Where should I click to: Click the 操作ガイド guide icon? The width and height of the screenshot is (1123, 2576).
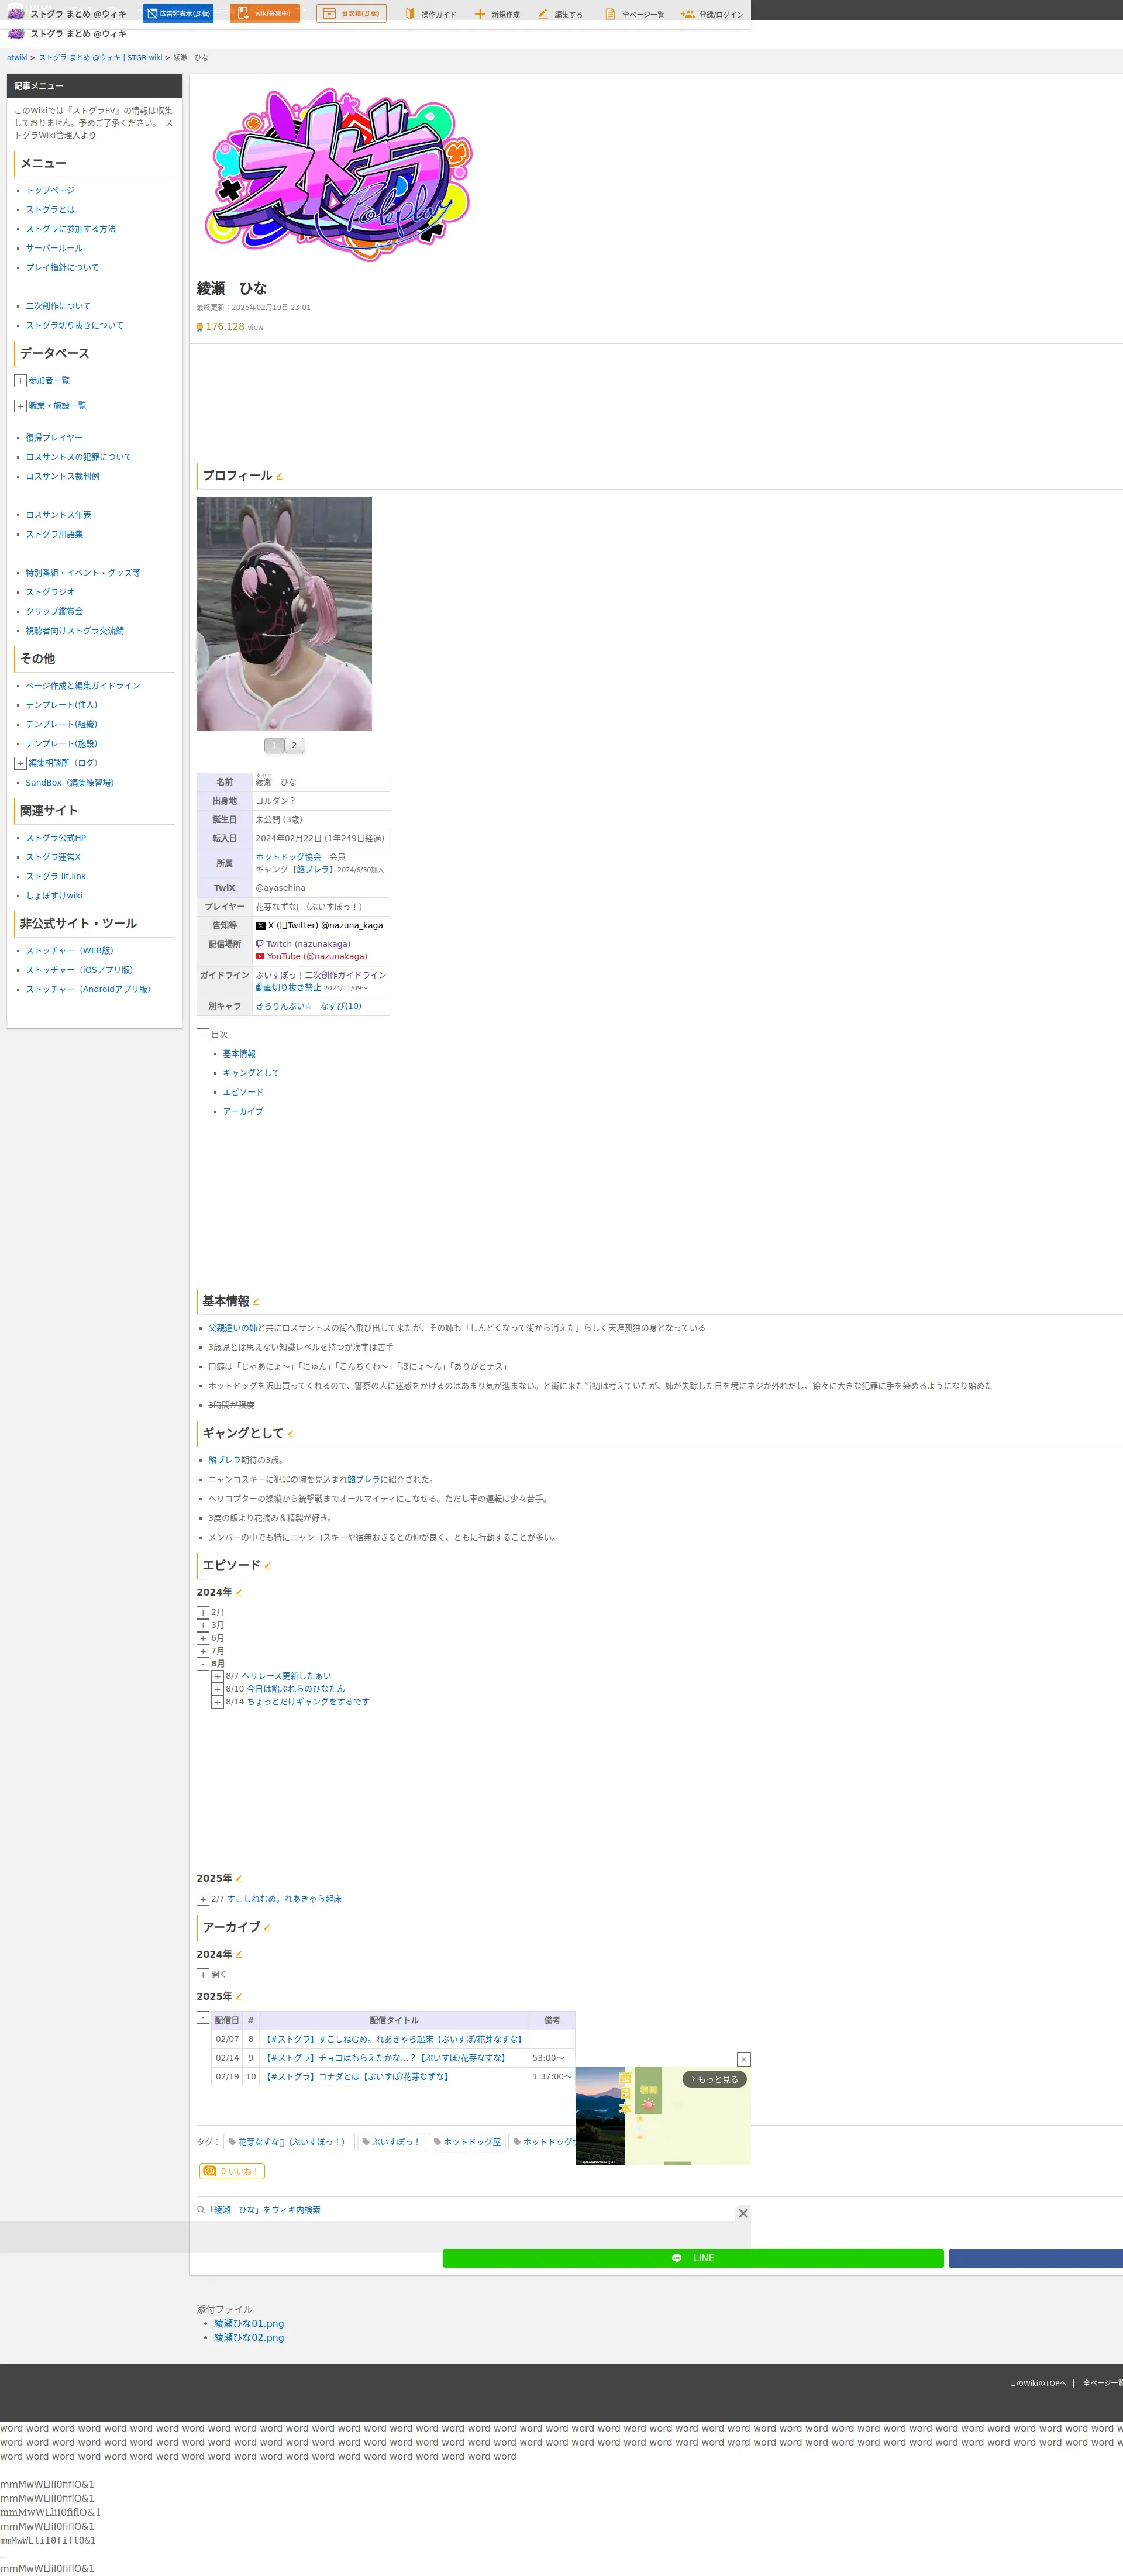point(409,14)
